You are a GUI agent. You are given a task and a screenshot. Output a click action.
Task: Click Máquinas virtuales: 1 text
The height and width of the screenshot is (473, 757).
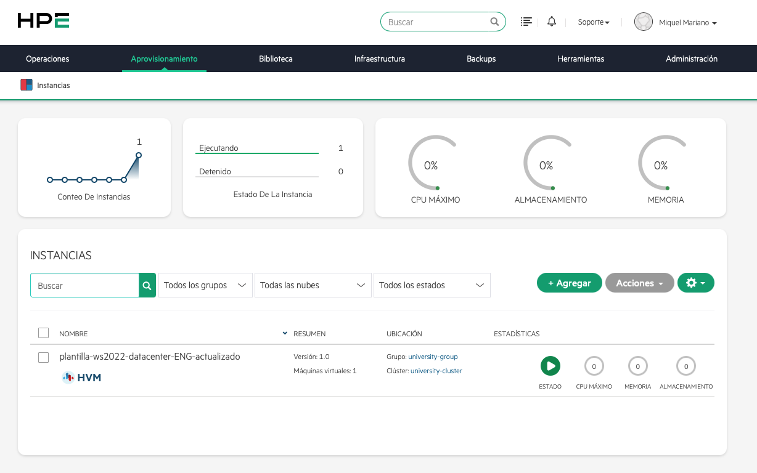pos(325,371)
